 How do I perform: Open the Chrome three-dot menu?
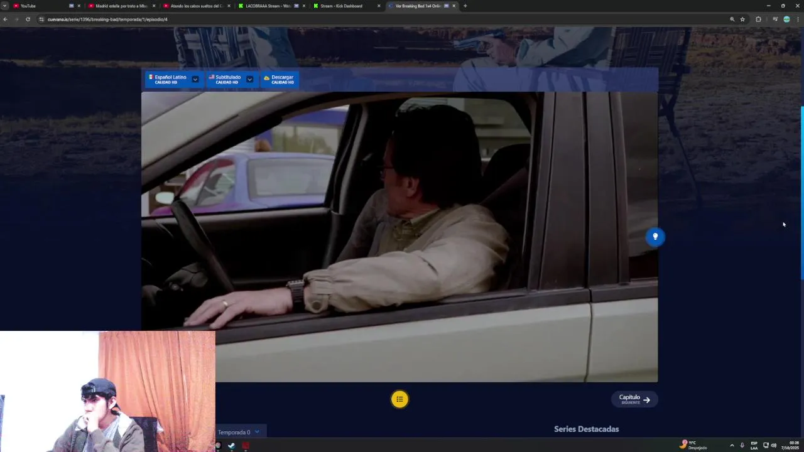coord(798,19)
